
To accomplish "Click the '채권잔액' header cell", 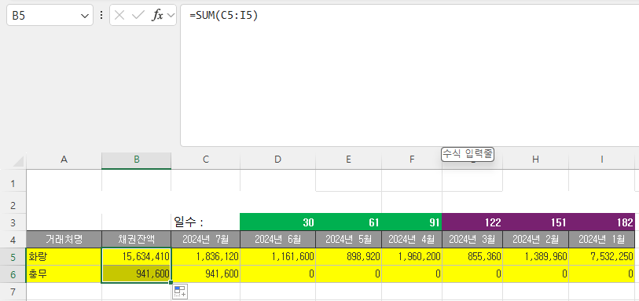I will (x=137, y=240).
